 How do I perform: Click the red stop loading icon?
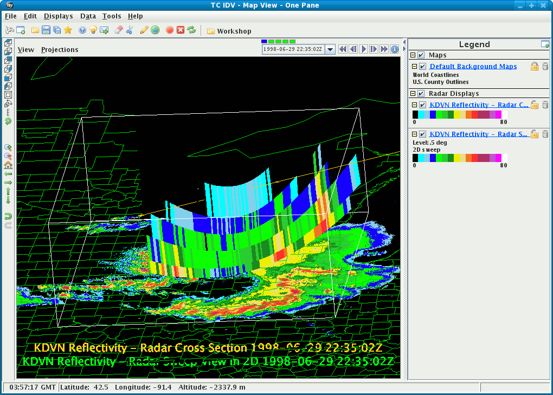(170, 30)
